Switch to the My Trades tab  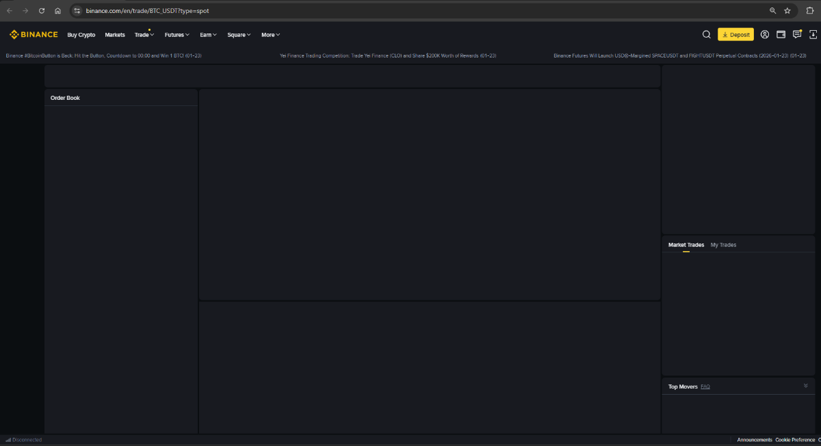pos(723,245)
